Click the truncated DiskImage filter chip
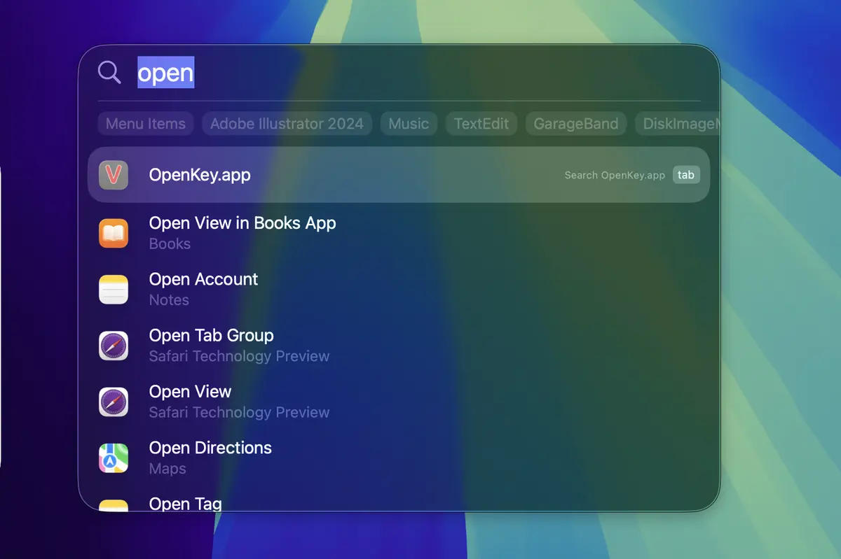Screen dimensions: 841x559 coord(678,123)
